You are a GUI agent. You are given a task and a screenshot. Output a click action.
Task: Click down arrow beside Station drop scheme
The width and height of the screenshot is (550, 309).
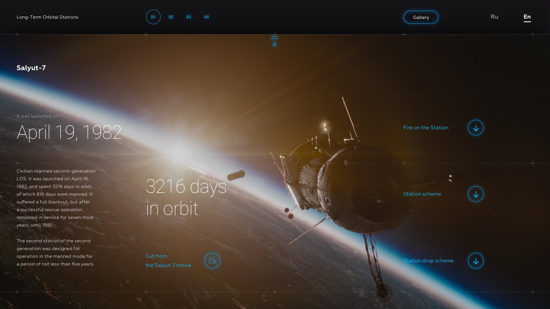coord(476,261)
